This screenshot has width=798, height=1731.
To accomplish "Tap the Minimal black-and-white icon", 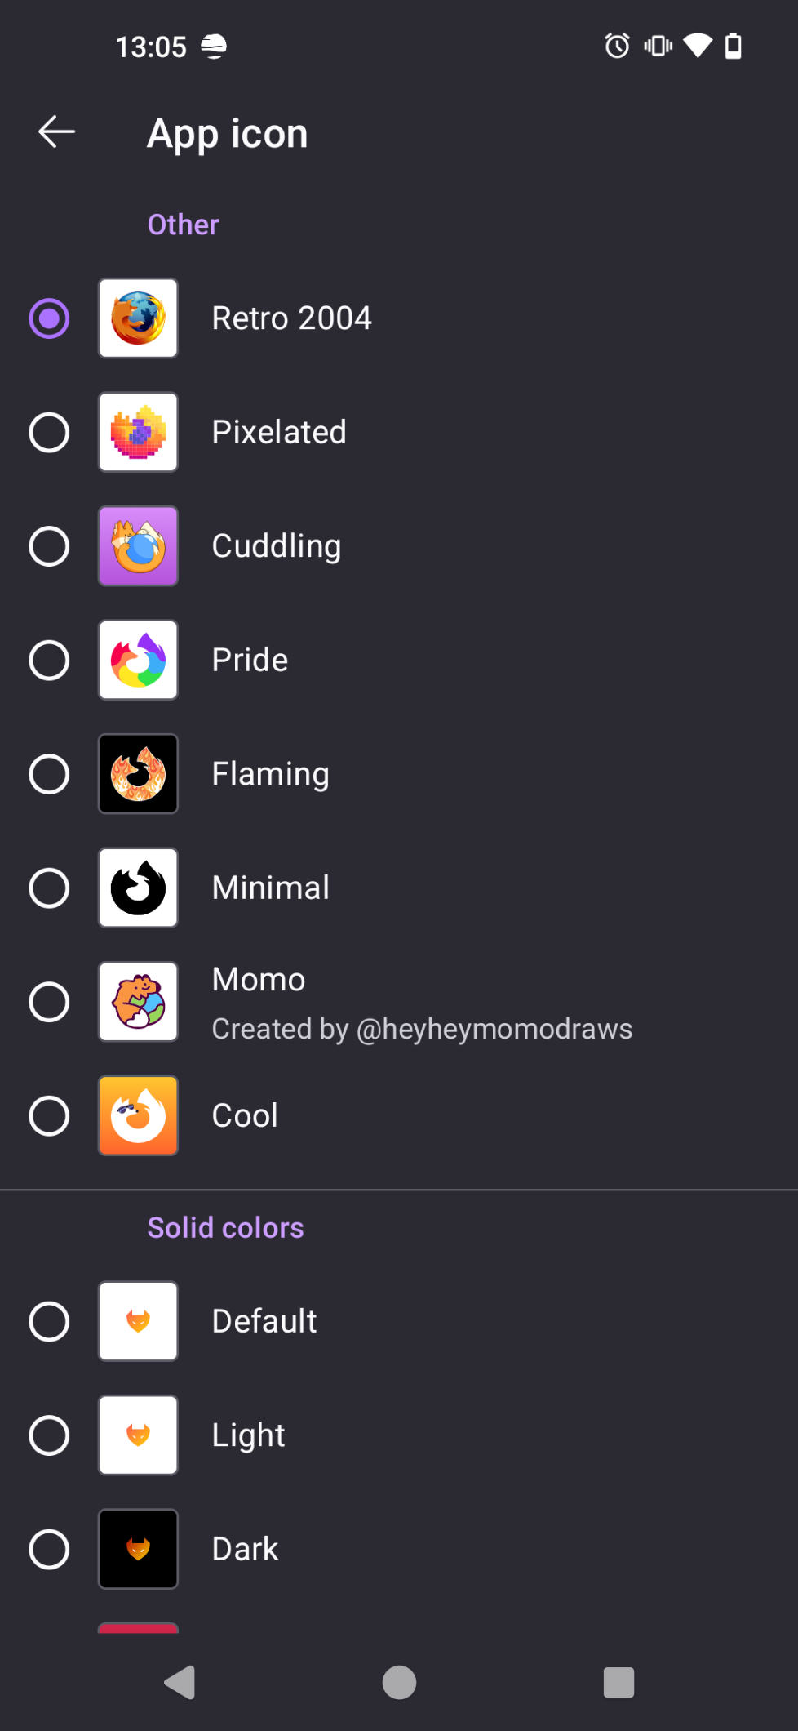I will pyautogui.click(x=138, y=888).
